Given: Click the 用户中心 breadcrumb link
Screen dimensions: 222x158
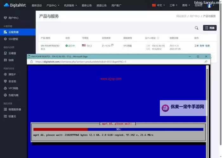Looking at the screenshot, I should [195, 16].
